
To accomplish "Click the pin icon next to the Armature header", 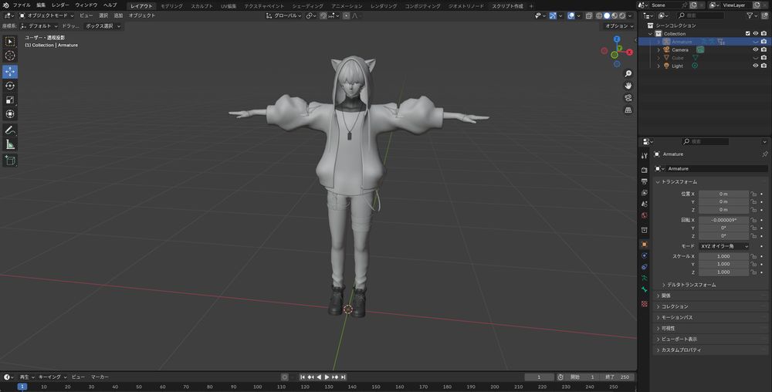I will 764,154.
